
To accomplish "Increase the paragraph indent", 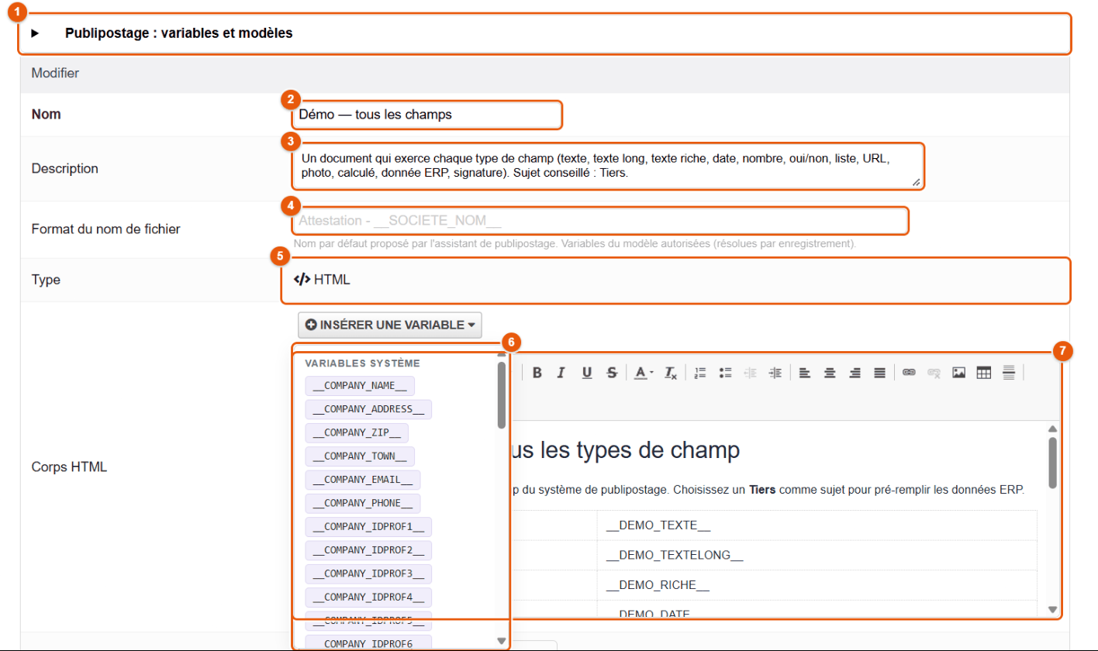I will 775,373.
